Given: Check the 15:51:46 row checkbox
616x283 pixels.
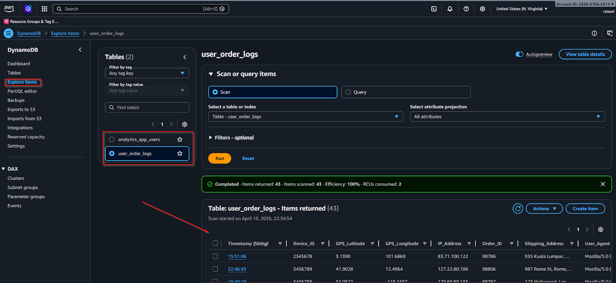Looking at the screenshot, I should click(x=215, y=256).
